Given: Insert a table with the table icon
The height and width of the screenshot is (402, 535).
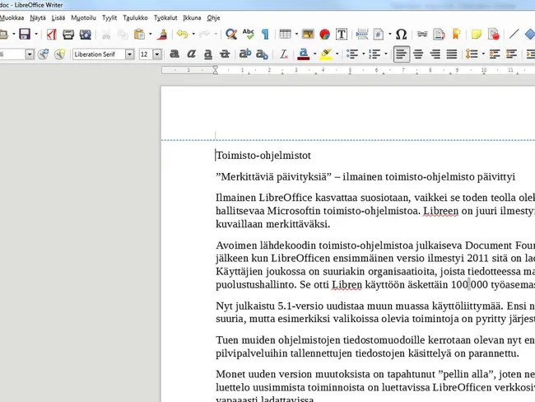Looking at the screenshot, I should pos(285,34).
